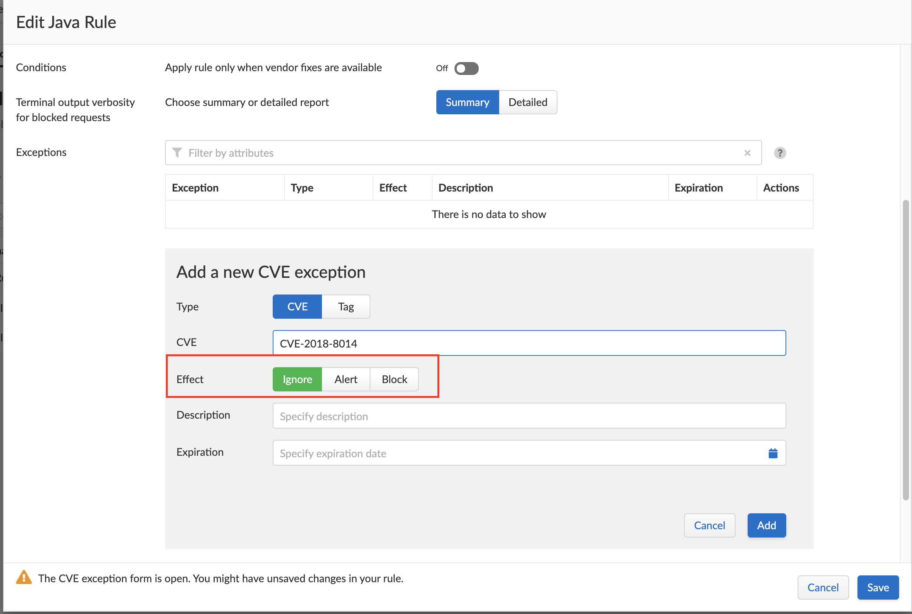The image size is (912, 614).
Task: Select Detailed report verbosity
Action: click(527, 102)
